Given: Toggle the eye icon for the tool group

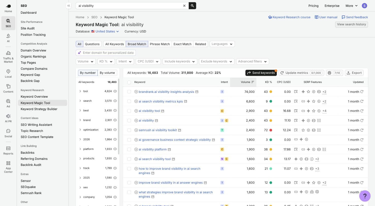Looking at the screenshot, I should click(x=115, y=91).
